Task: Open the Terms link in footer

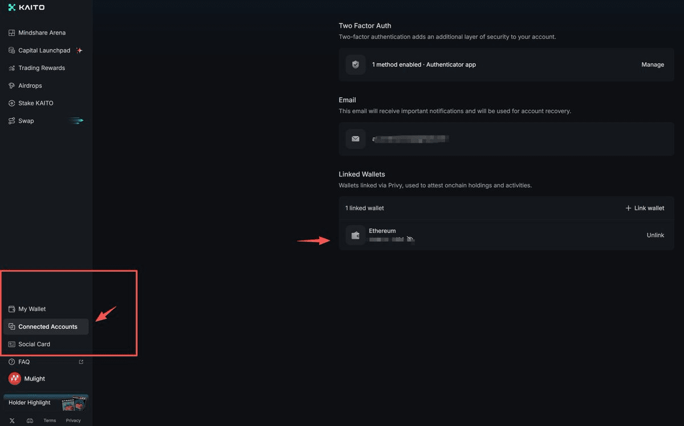Action: click(x=50, y=421)
